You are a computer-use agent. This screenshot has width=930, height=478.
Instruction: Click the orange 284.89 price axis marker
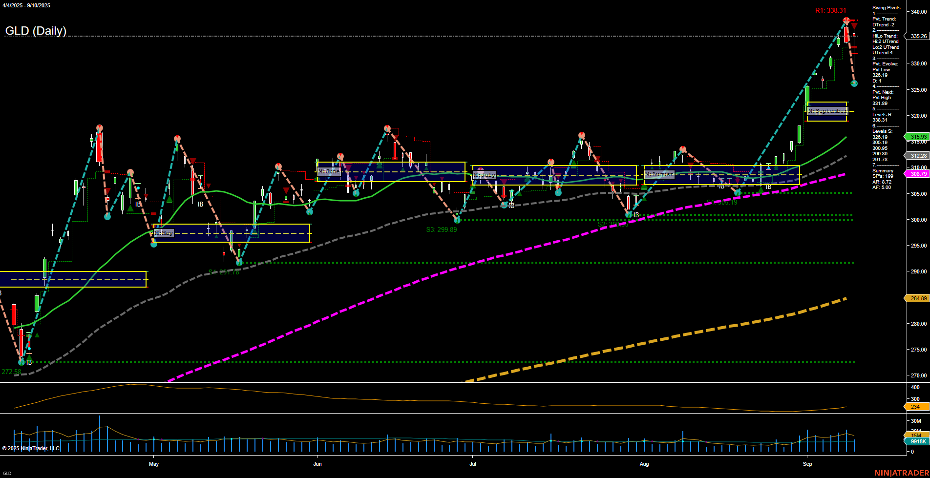pos(918,298)
